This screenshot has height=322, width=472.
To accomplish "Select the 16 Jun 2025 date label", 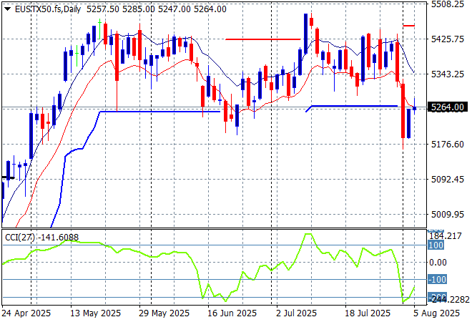I will pos(232,313).
